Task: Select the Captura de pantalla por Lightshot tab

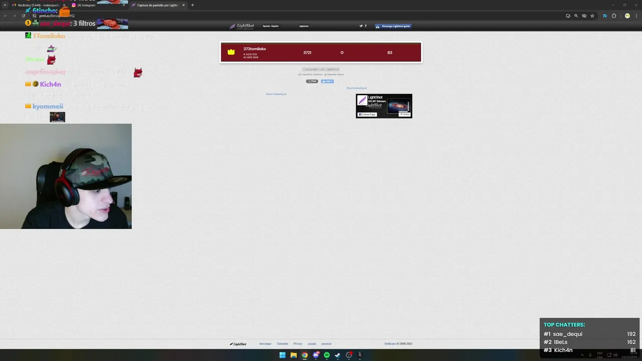Action: point(158,5)
